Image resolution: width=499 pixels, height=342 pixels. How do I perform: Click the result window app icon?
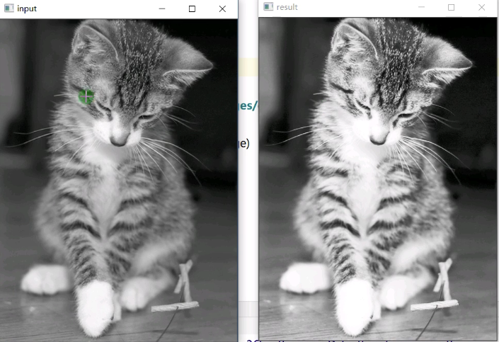(268, 7)
